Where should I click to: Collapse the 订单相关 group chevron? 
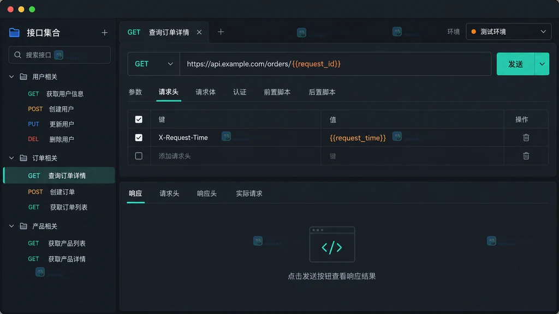[x=11, y=158]
